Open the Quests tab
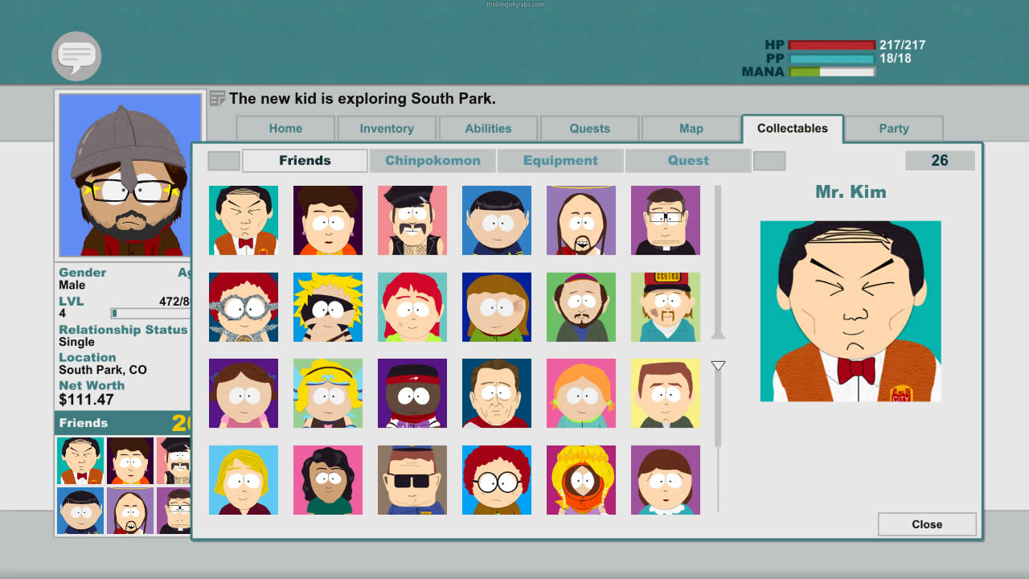 [x=590, y=129]
